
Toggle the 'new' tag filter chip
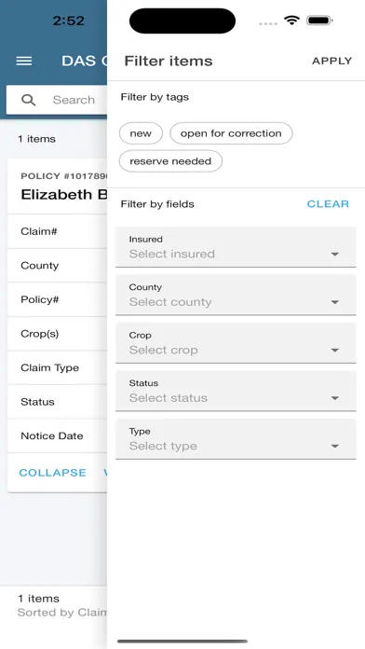click(x=141, y=133)
